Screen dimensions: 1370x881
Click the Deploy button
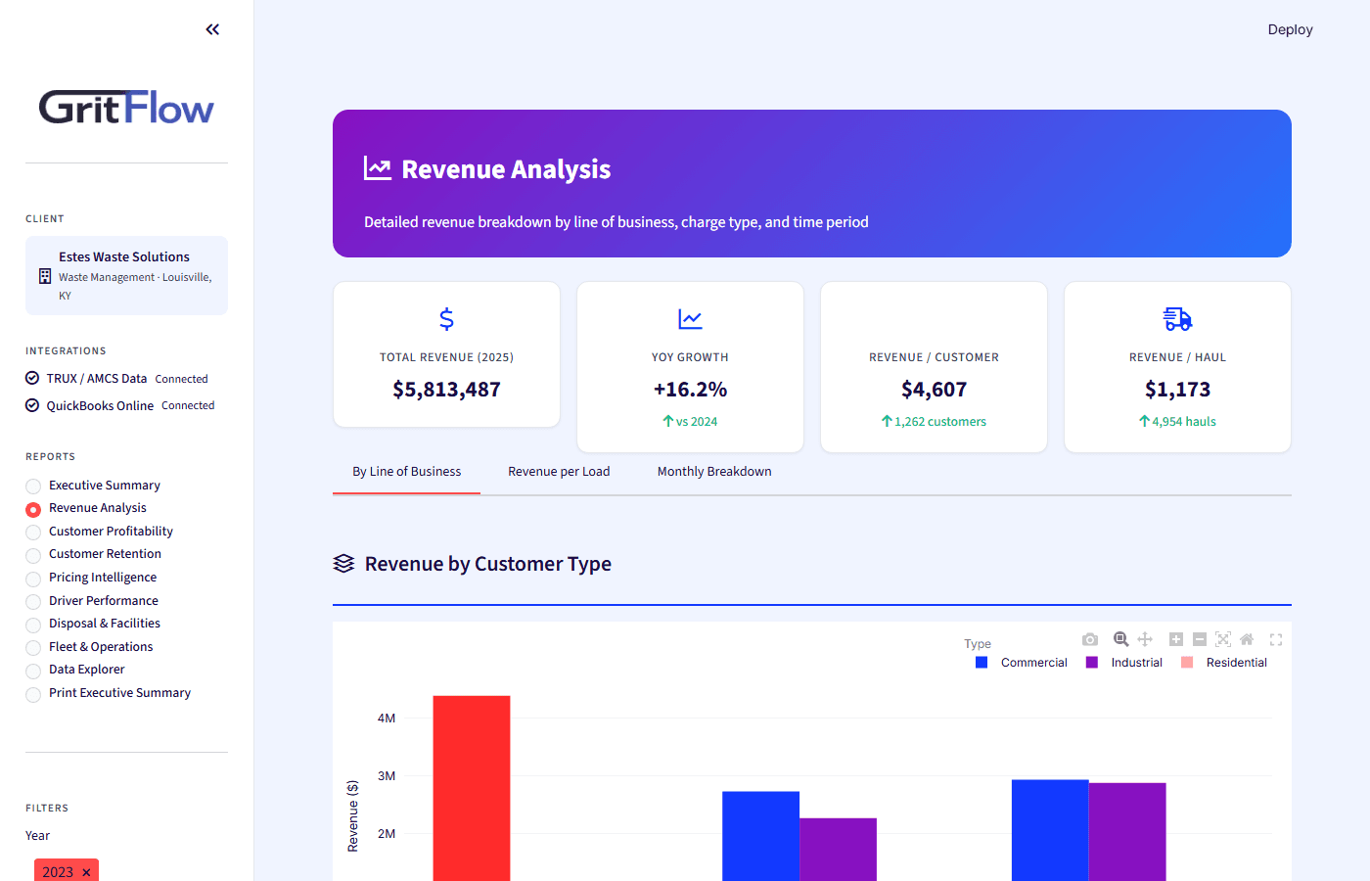coord(1290,29)
